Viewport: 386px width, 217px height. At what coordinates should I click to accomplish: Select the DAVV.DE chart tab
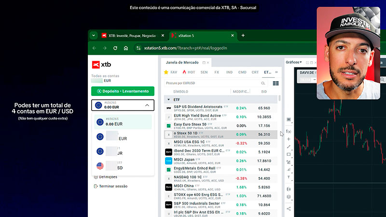[x=307, y=73]
